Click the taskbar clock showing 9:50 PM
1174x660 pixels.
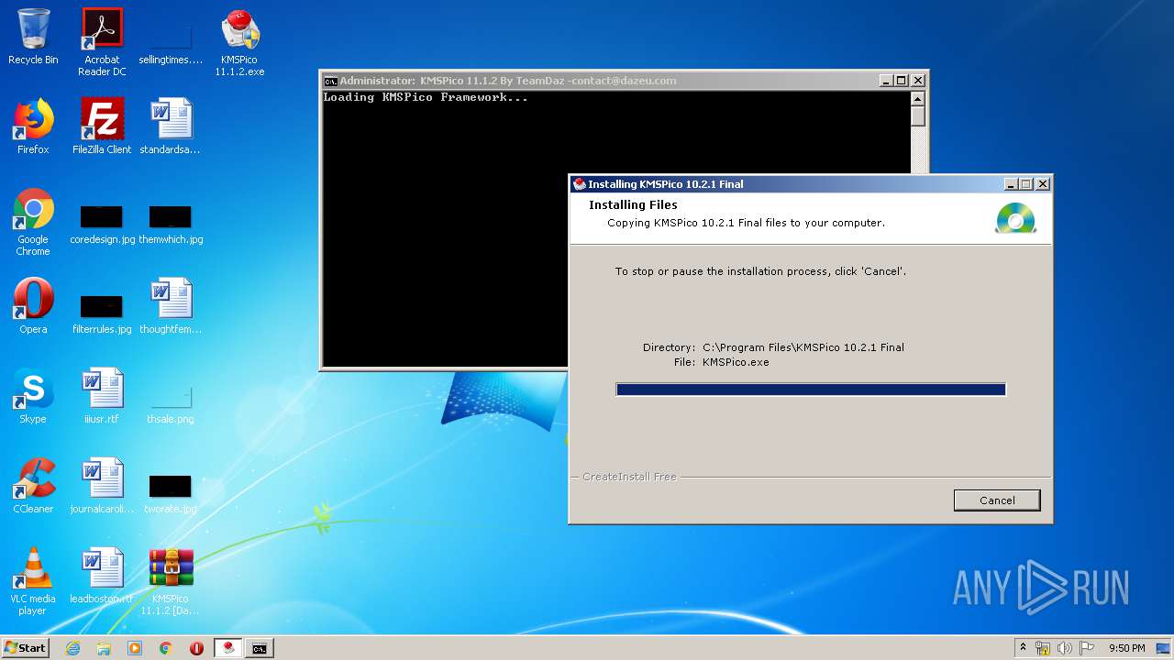(x=1126, y=648)
